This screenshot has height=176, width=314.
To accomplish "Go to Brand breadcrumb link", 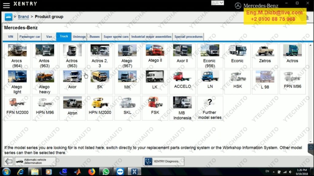I will [x=23, y=17].
